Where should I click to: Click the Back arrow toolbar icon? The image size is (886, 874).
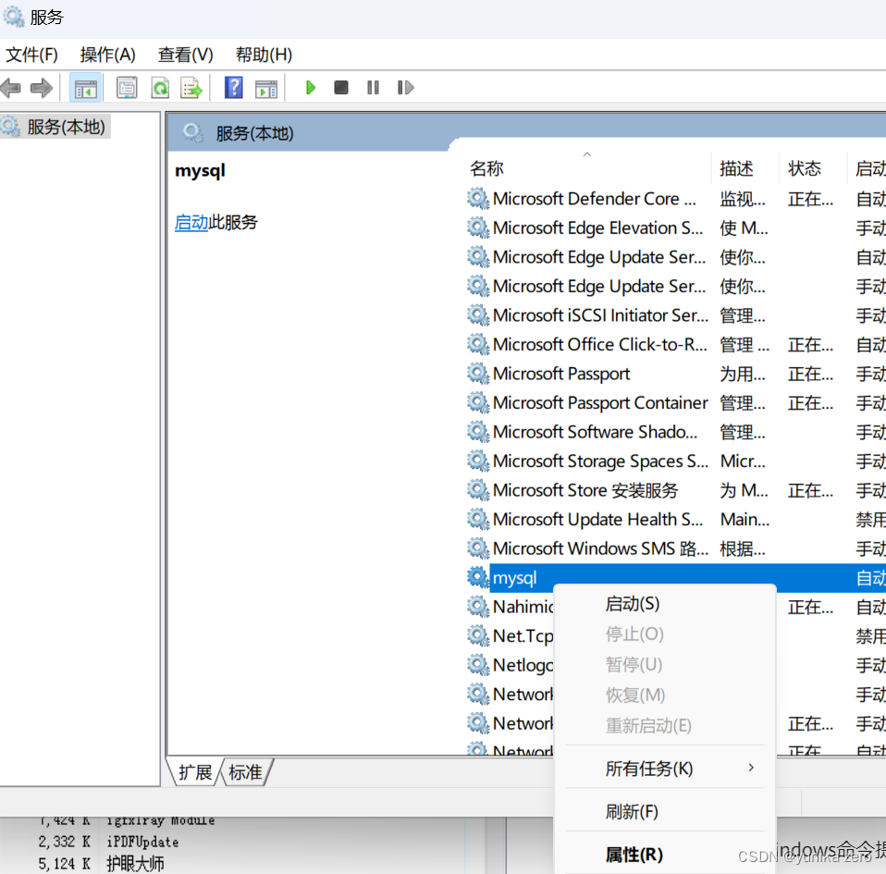(11, 88)
